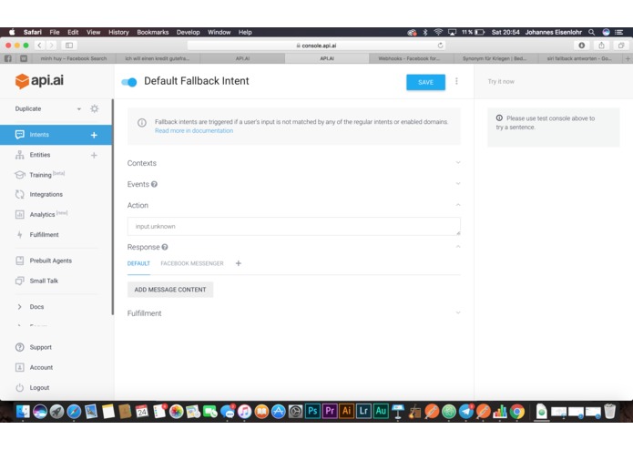The image size is (633, 450).
Task: Switch to Webhooks - Facebook tab
Action: pos(412,58)
